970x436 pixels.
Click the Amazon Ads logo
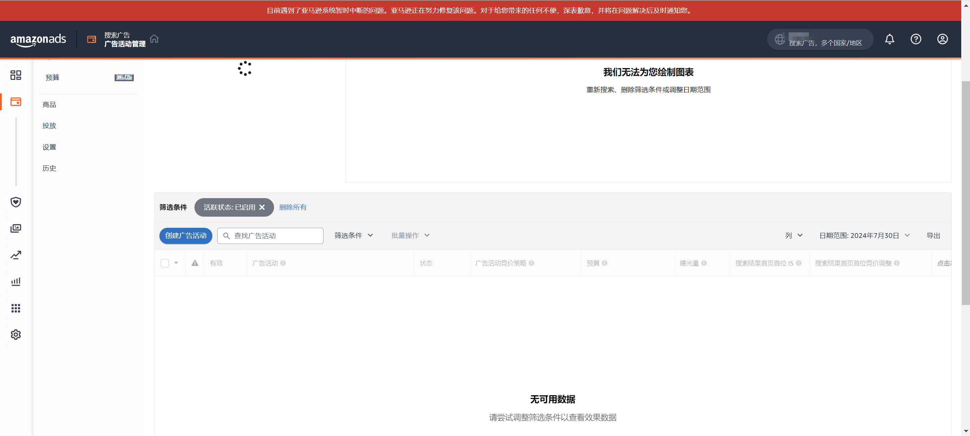pyautogui.click(x=38, y=39)
